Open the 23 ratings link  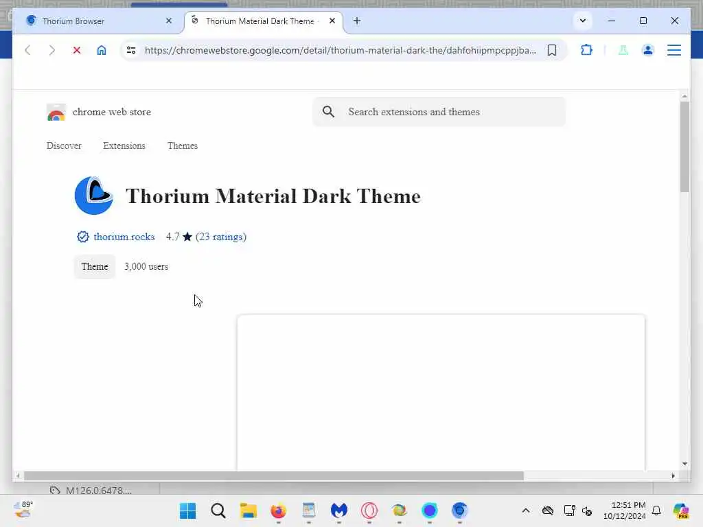(x=221, y=237)
